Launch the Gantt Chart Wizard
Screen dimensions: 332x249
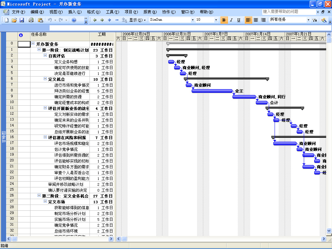coord(323,20)
